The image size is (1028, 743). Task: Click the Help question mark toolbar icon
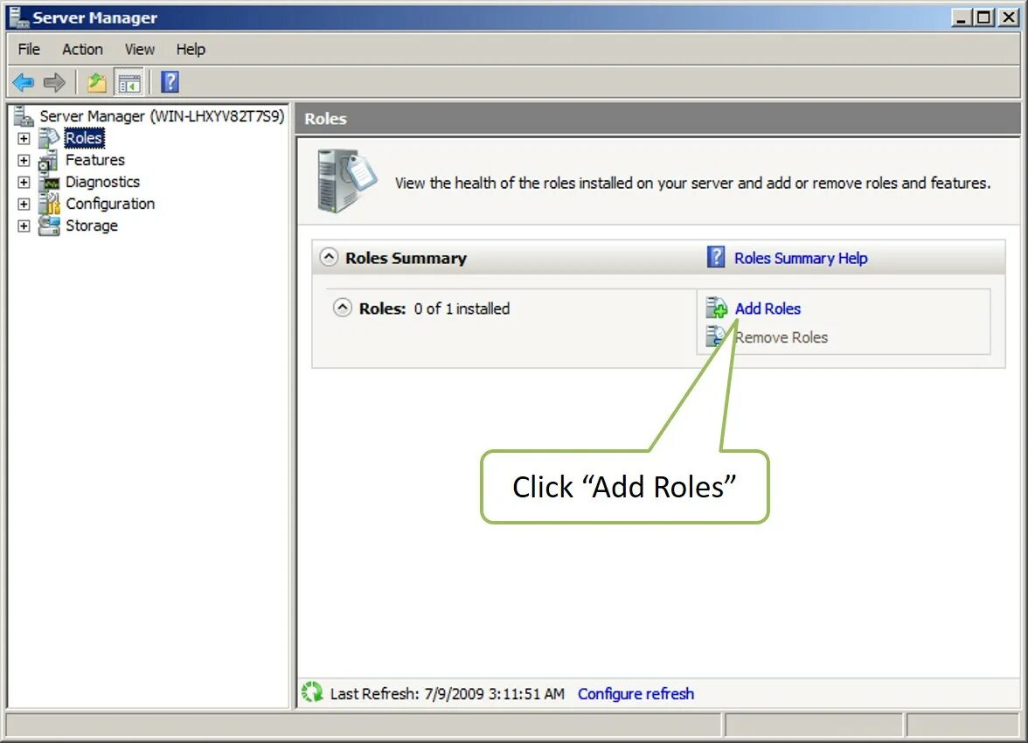pyautogui.click(x=170, y=82)
